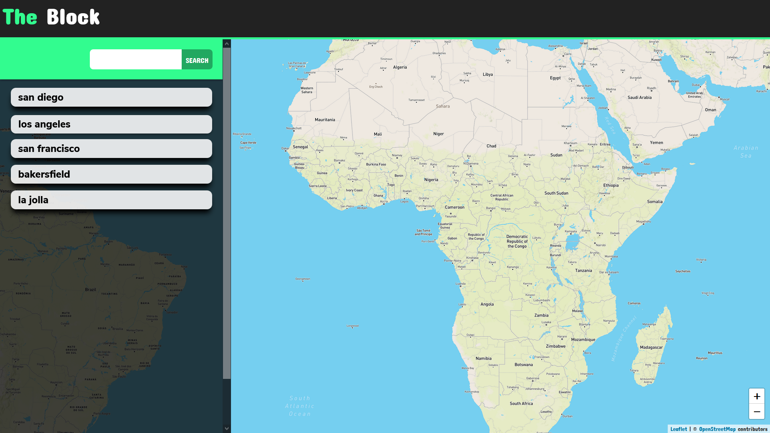Open the Leaflet attribution link
Image resolution: width=770 pixels, height=433 pixels.
(678, 429)
